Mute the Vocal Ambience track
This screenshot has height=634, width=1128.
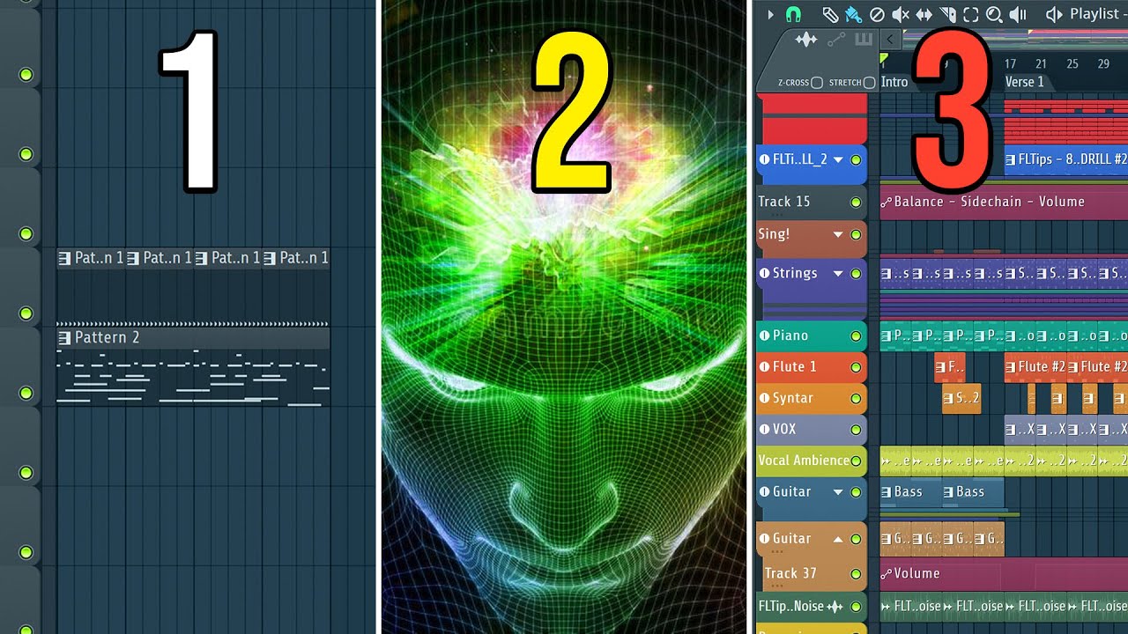pos(855,461)
